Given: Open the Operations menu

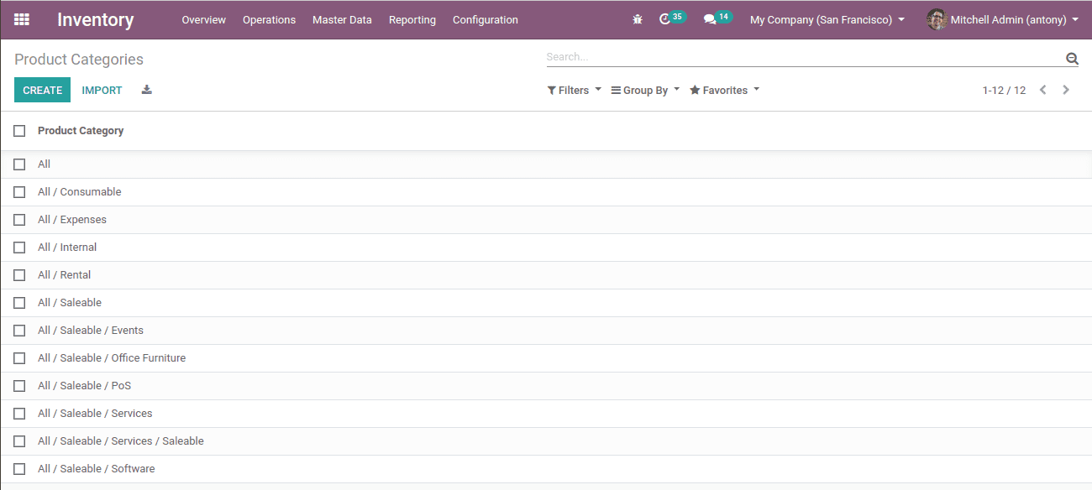Looking at the screenshot, I should pyautogui.click(x=269, y=19).
